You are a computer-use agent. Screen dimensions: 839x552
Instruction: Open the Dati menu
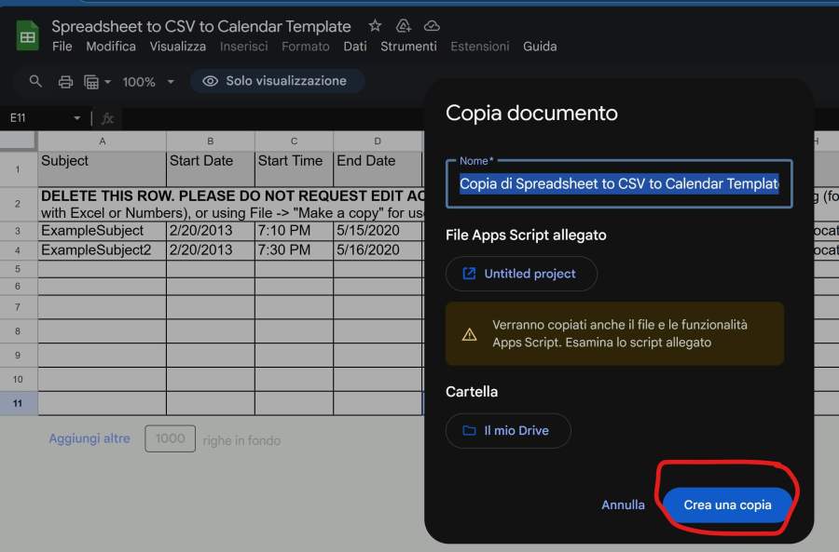tap(354, 47)
